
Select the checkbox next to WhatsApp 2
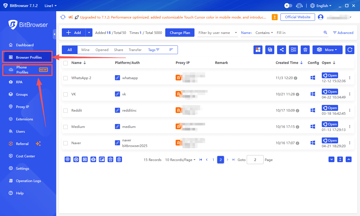point(65,78)
